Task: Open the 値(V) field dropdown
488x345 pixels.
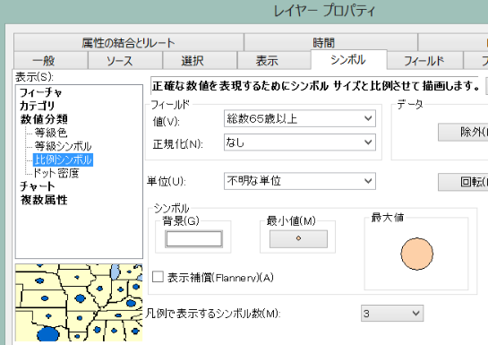Action: (x=300, y=118)
